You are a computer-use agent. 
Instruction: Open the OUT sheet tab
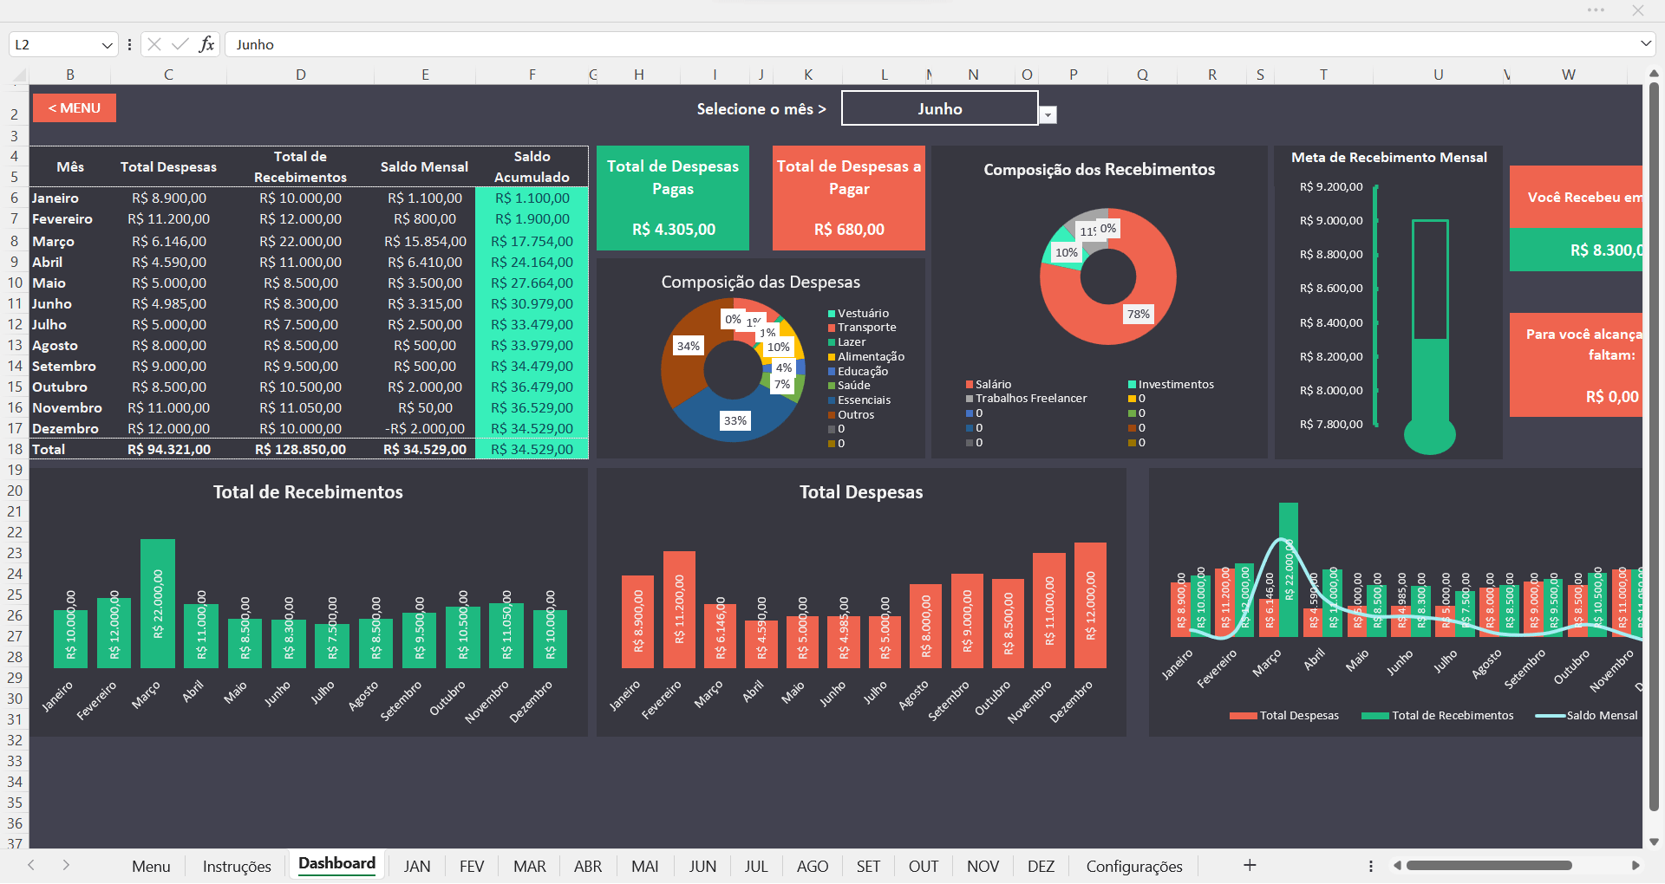click(924, 866)
